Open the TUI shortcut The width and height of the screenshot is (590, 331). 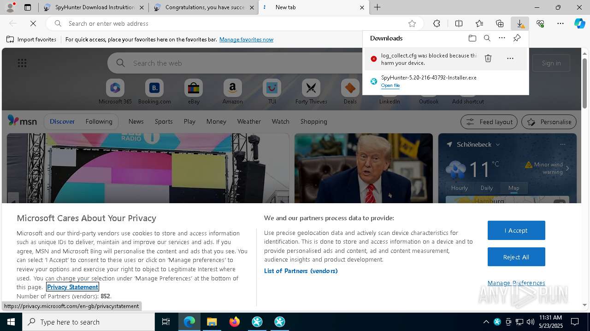pos(272,91)
